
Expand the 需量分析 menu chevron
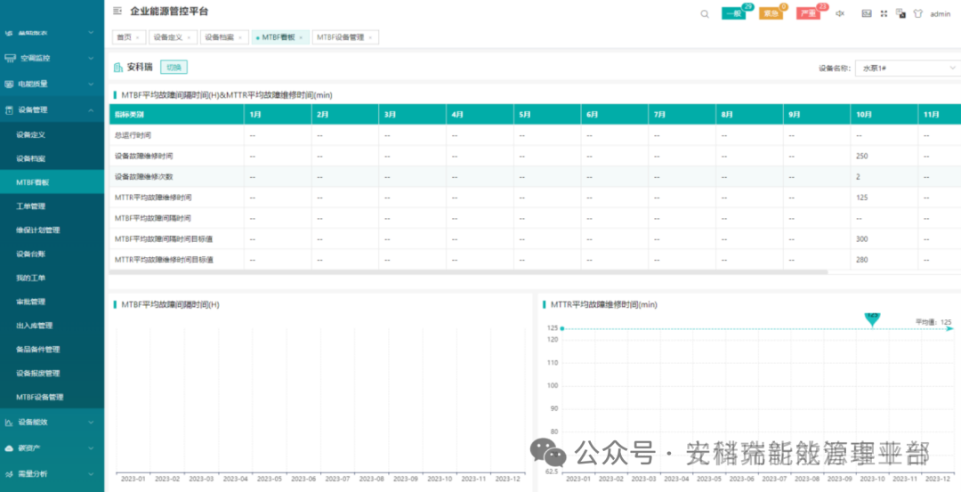(x=91, y=473)
